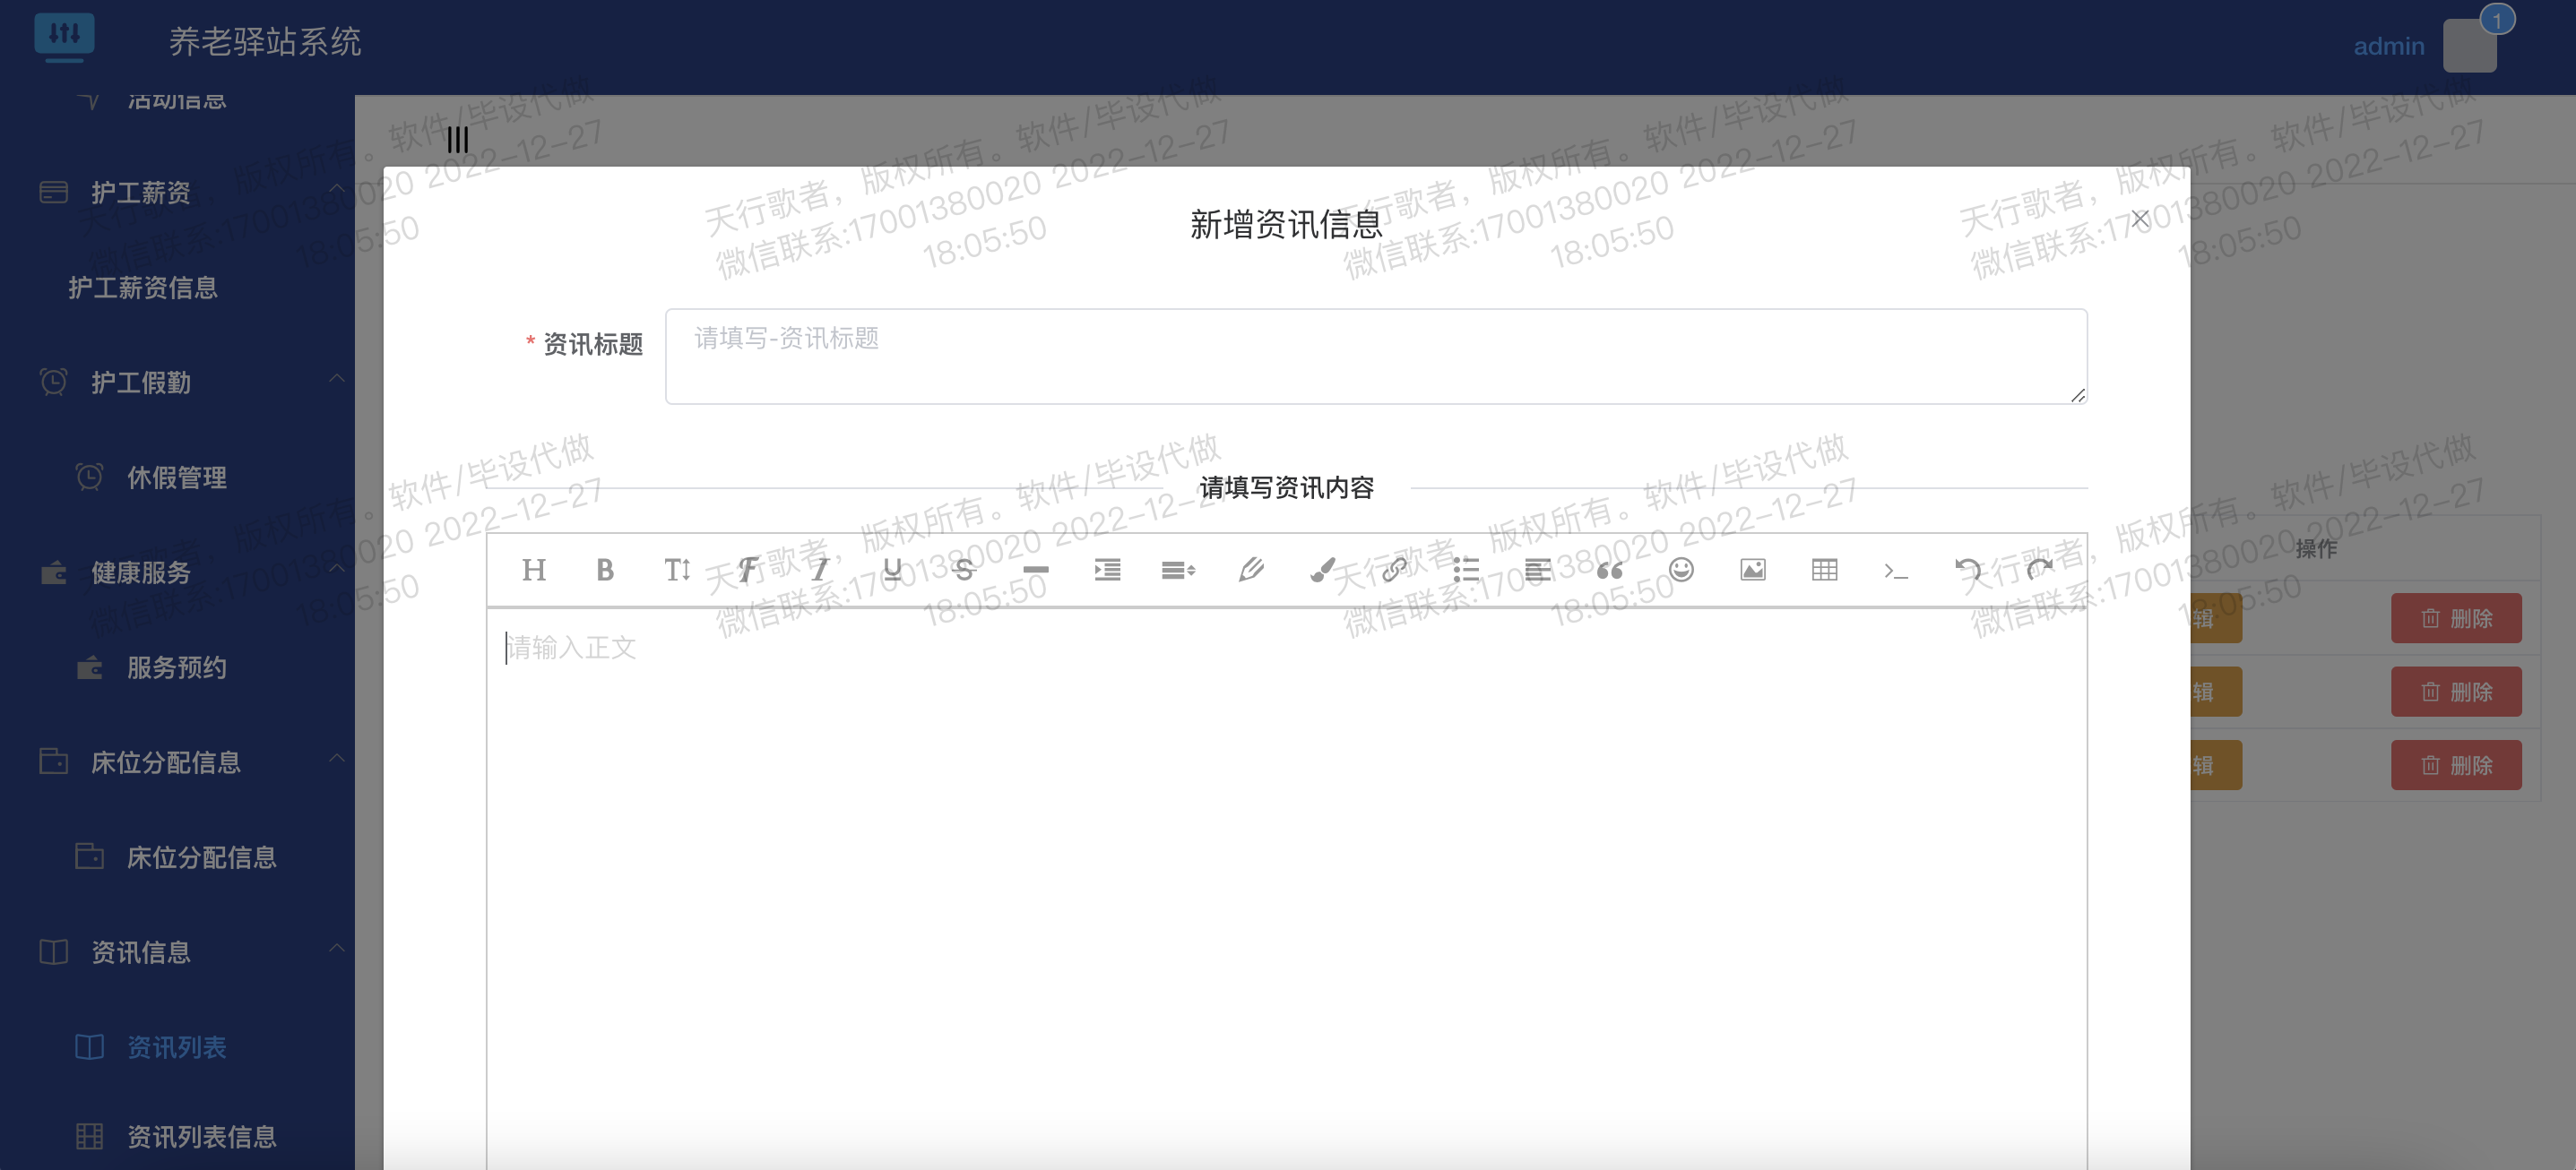The height and width of the screenshot is (1170, 2576).
Task: Toggle the unordered list formatting
Action: (x=1466, y=570)
